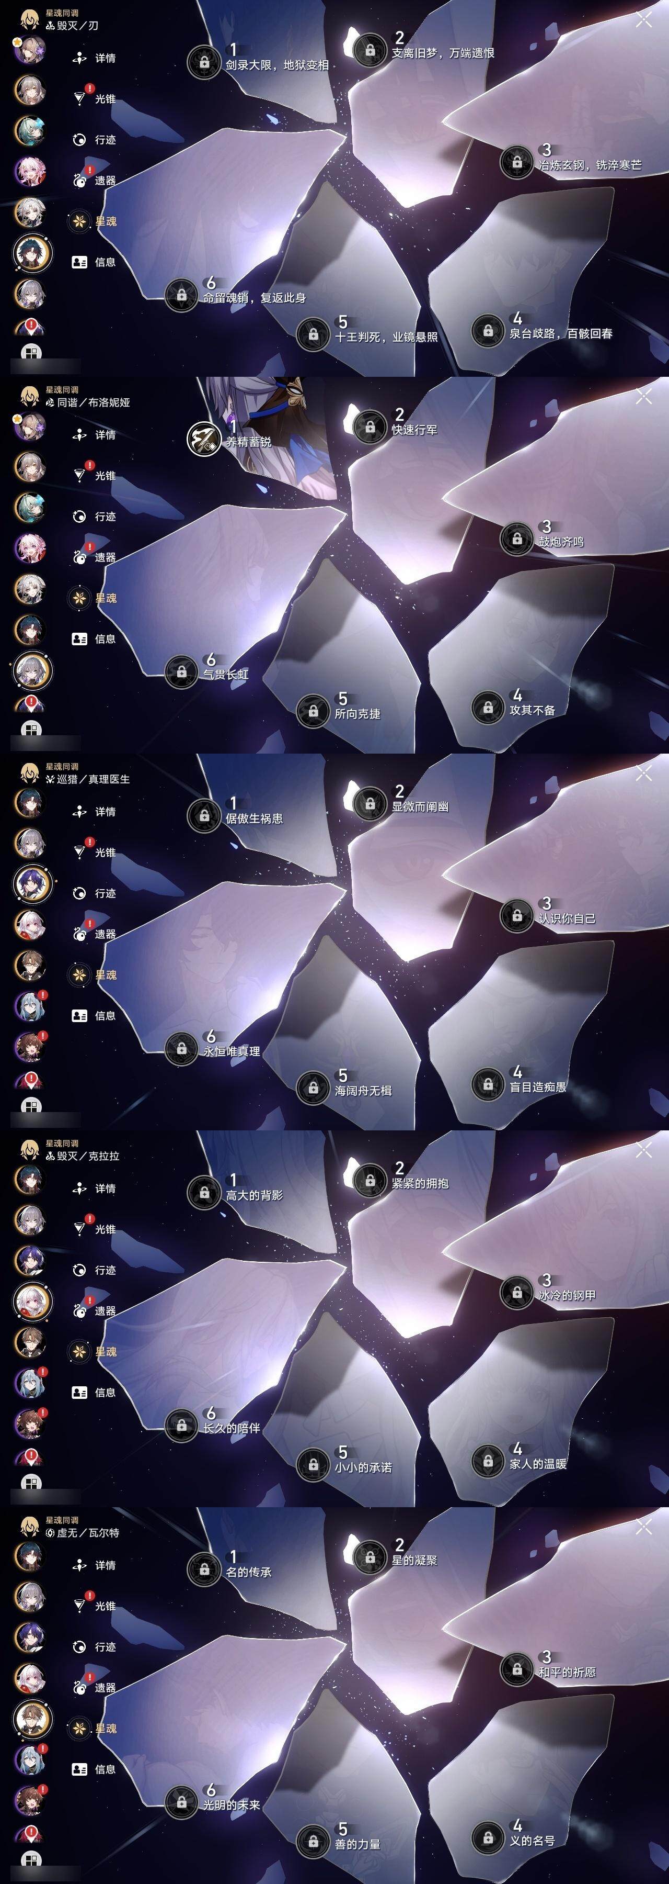Image resolution: width=669 pixels, height=1884 pixels.
Task: Open locked eidolon 剑录大限，地狱变相
Action: [204, 62]
